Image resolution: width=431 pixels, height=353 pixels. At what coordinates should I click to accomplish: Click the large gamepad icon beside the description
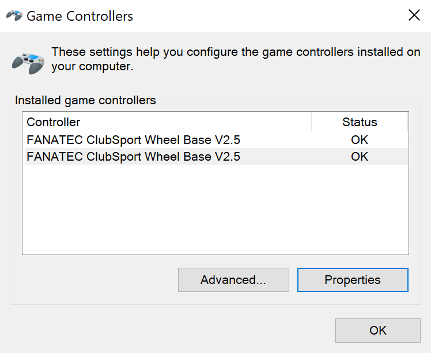point(28,63)
